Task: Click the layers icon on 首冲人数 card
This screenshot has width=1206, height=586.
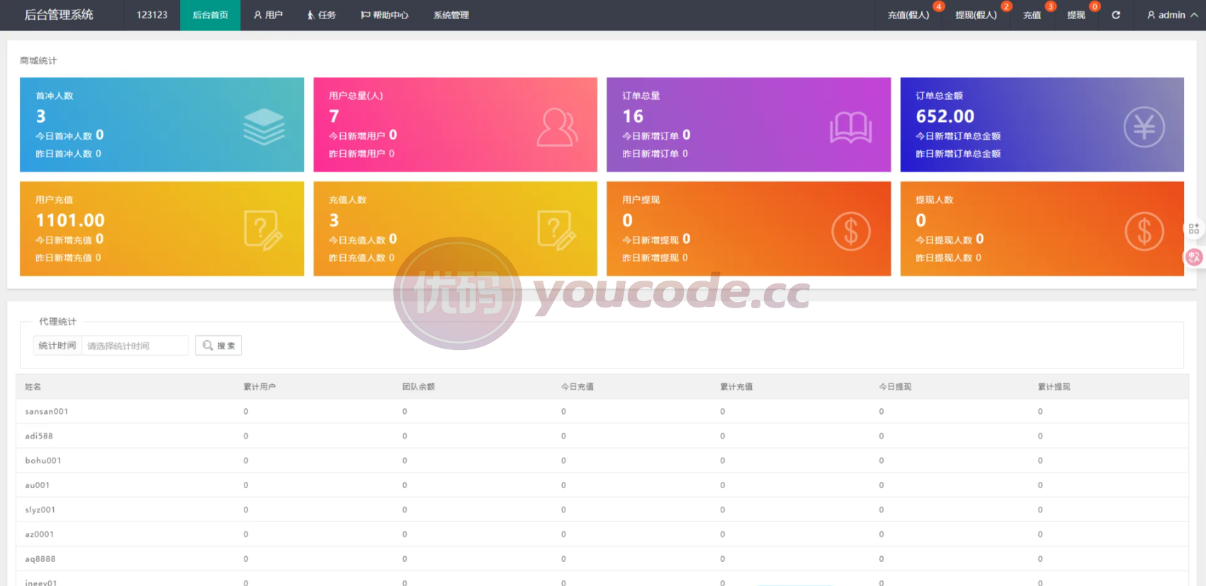Action: [264, 127]
